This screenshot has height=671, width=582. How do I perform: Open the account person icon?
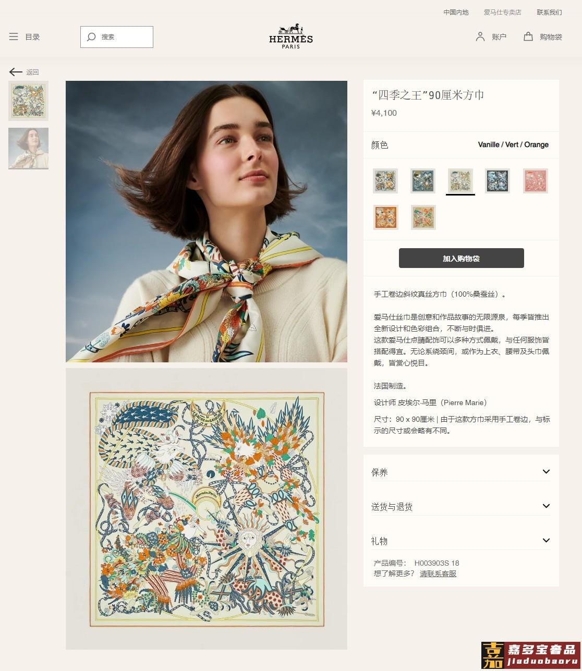pyautogui.click(x=480, y=36)
